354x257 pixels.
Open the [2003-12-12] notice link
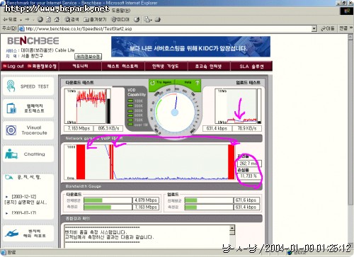[x=24, y=197]
